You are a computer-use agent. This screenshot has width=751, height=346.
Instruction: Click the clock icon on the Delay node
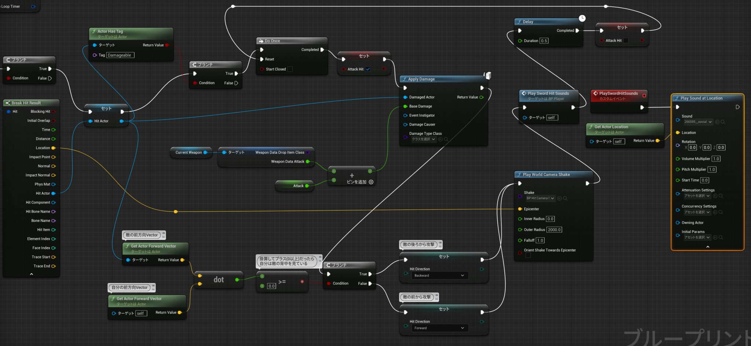(582, 18)
